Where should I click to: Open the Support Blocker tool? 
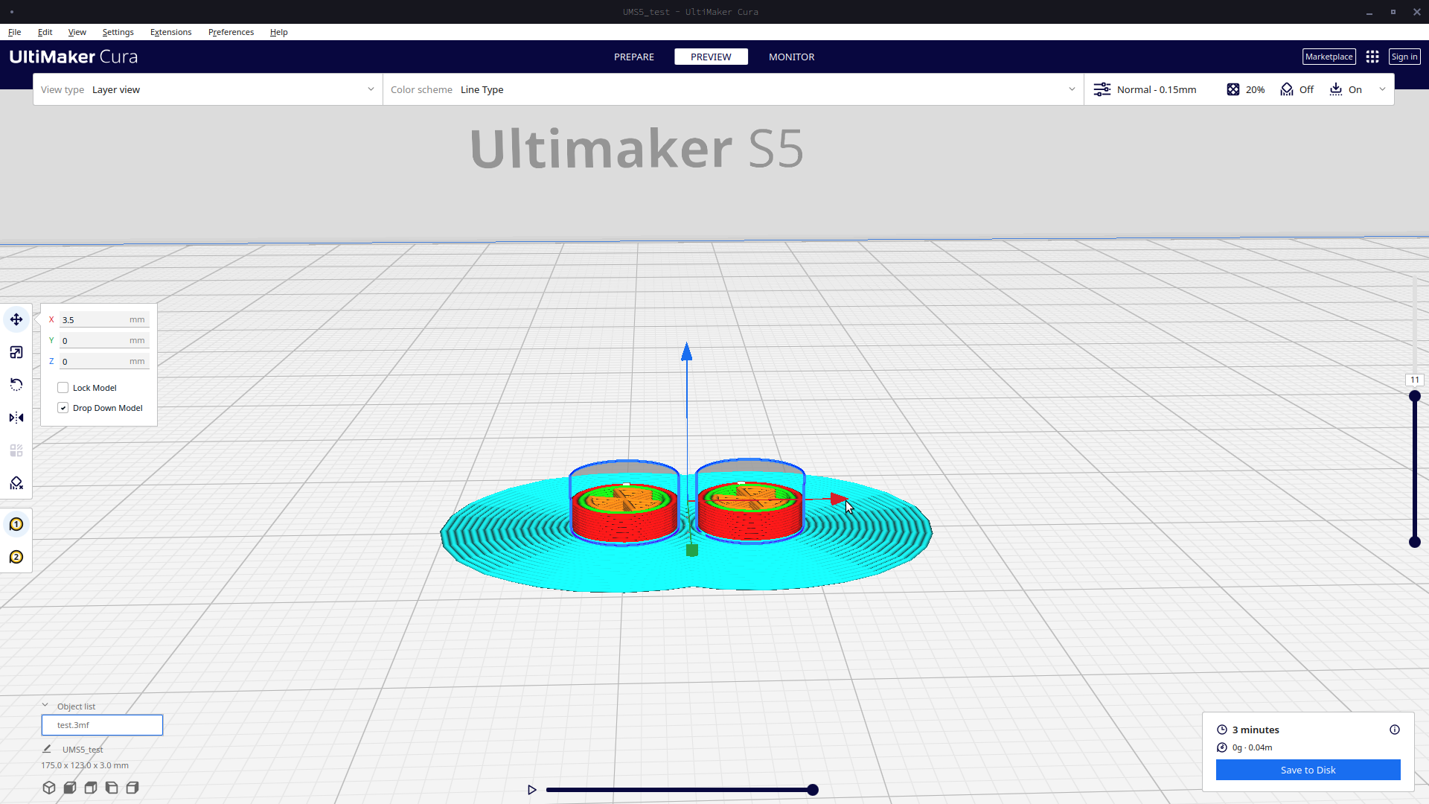16,483
